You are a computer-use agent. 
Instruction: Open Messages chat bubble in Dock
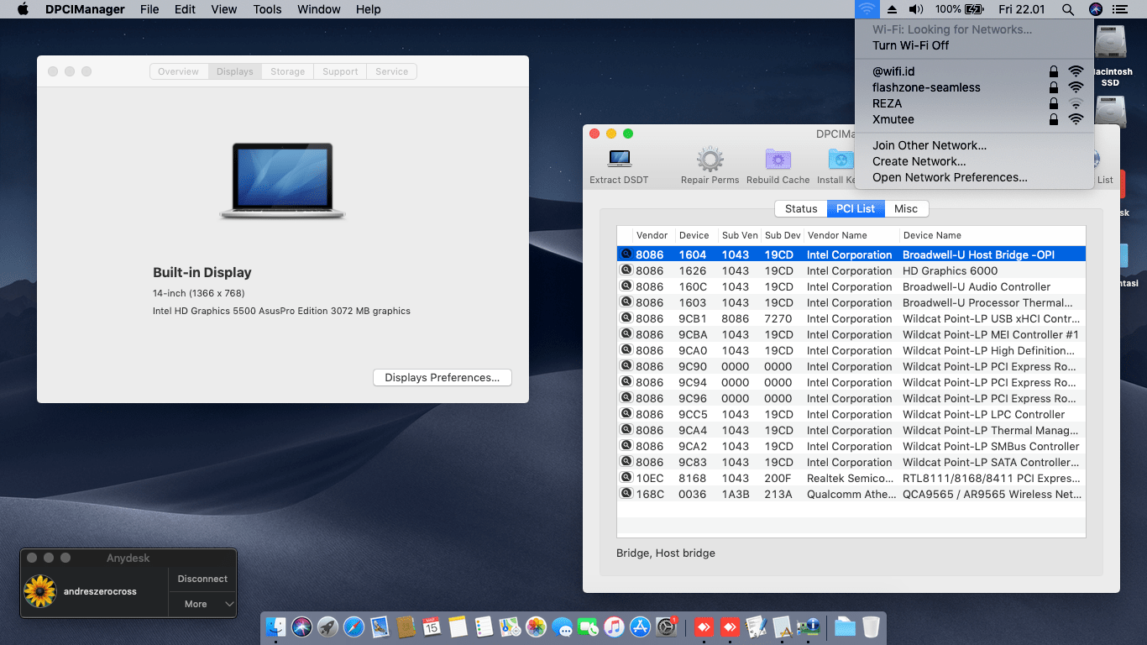(x=562, y=627)
